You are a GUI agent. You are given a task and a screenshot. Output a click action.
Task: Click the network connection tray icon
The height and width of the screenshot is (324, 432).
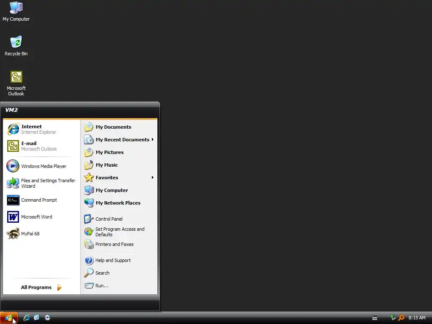[393, 318]
